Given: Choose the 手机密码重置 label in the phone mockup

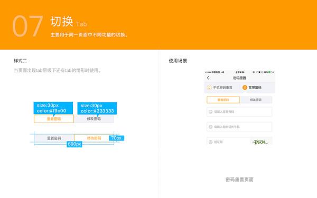Looking at the screenshot, I should pyautogui.click(x=222, y=88).
